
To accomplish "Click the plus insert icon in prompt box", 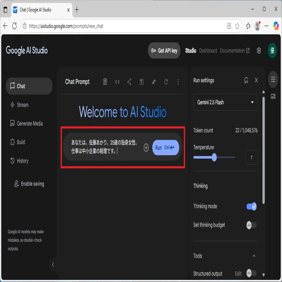I will (146, 148).
